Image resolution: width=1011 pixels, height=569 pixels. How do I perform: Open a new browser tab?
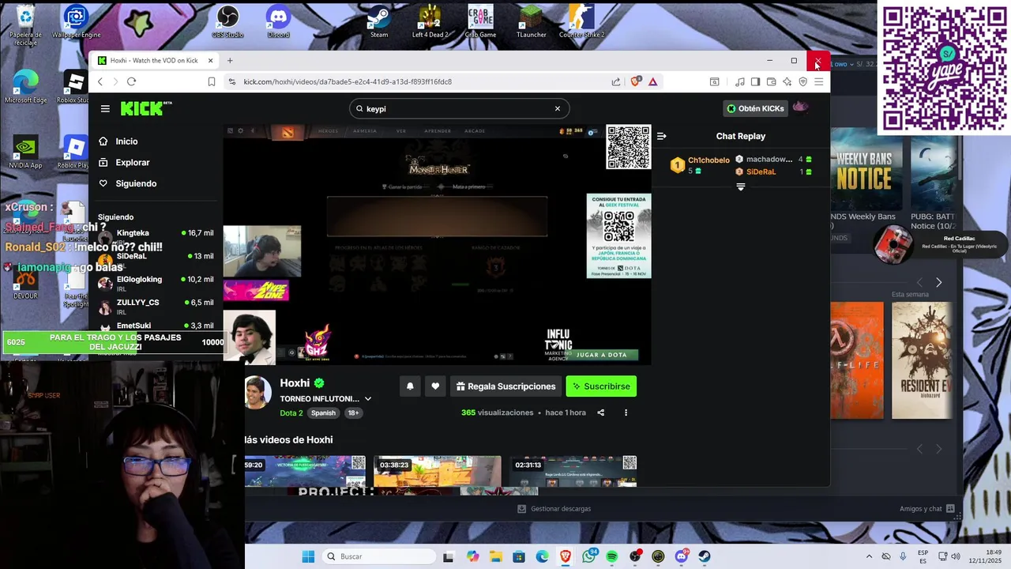point(230,61)
